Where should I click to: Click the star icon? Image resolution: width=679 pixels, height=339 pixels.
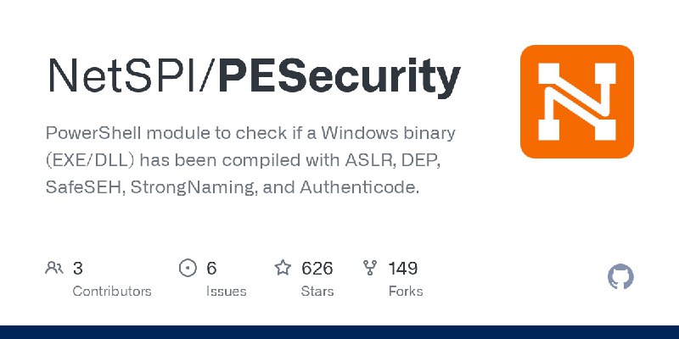[x=283, y=268]
